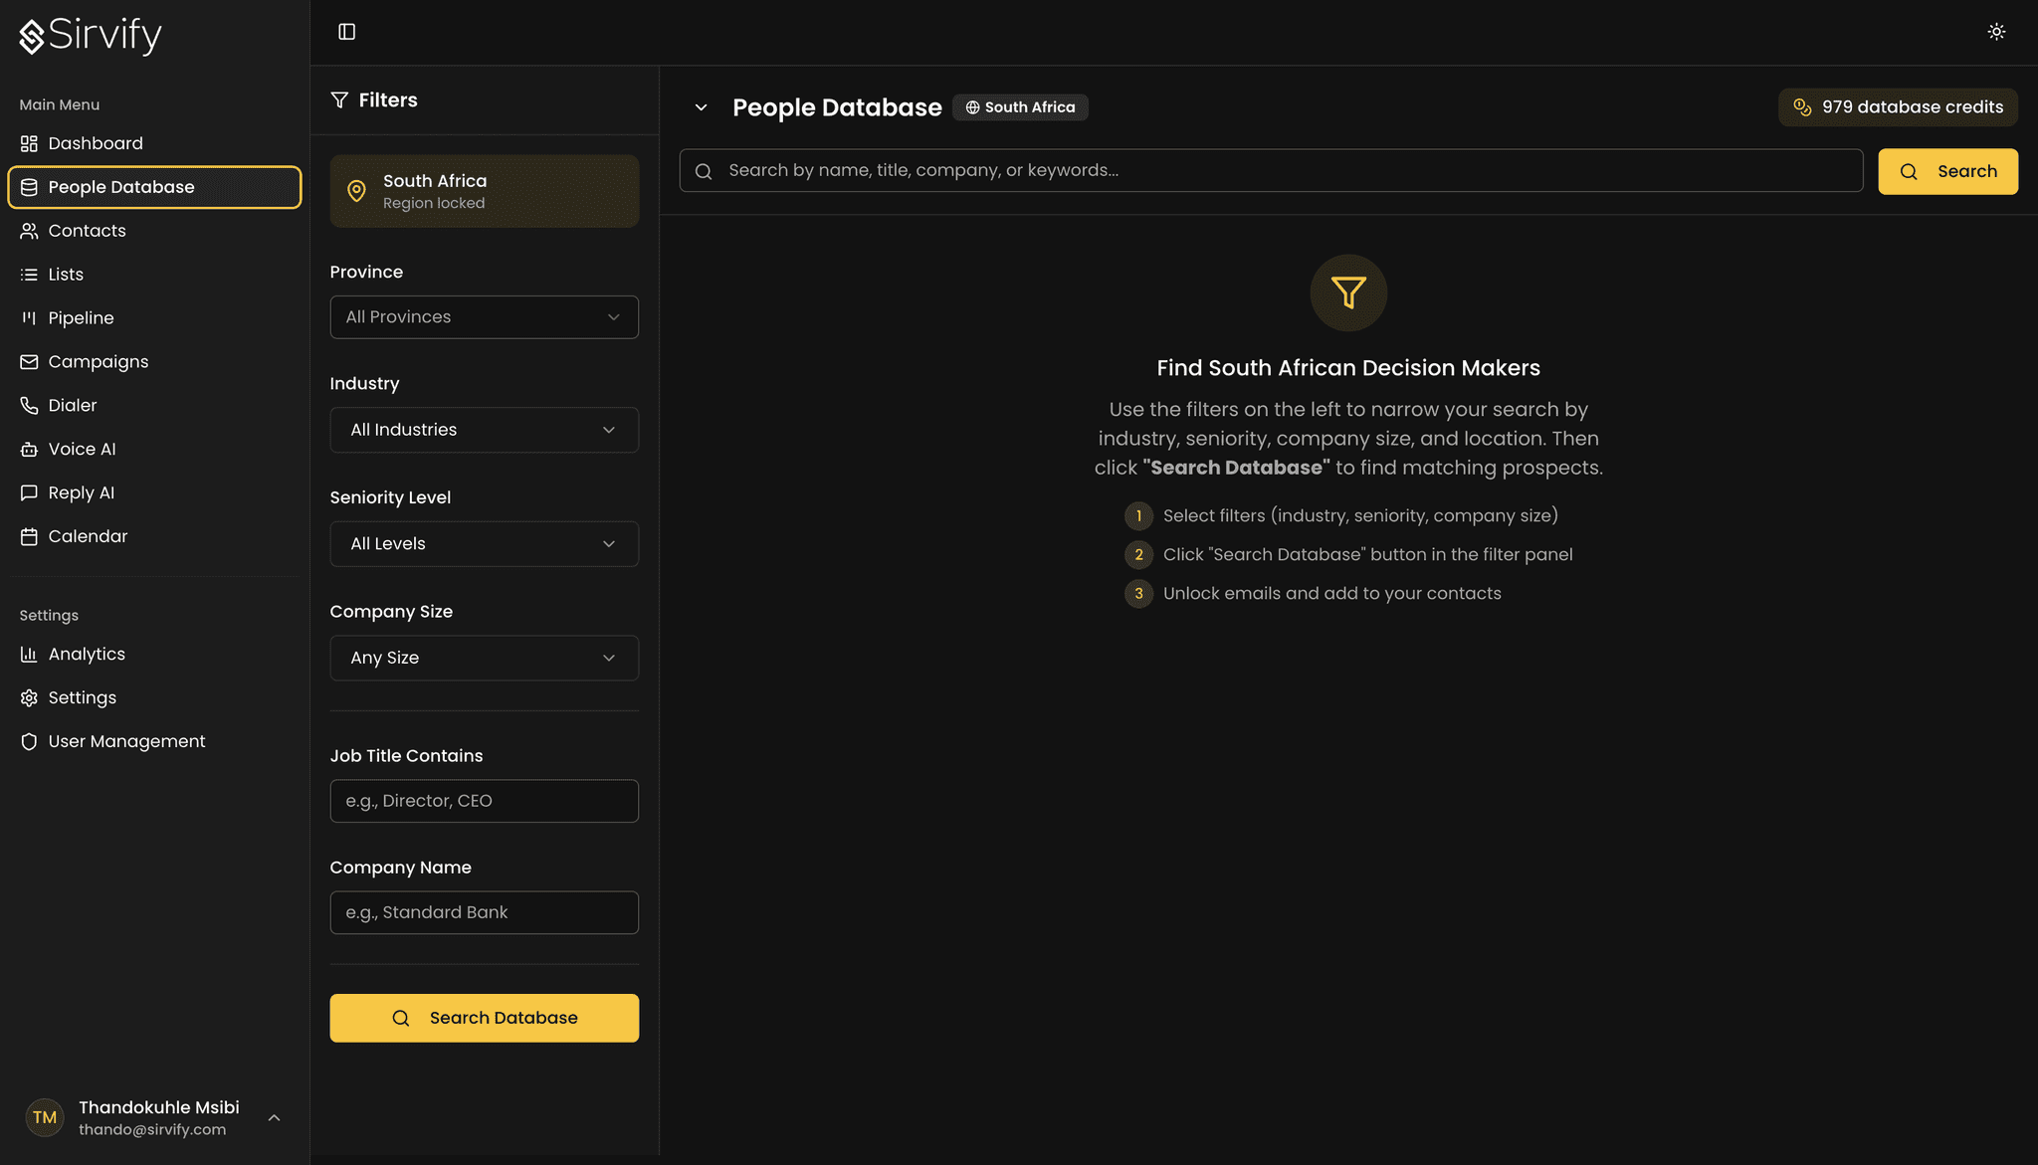This screenshot has width=2038, height=1165.
Task: Click the sidebar collapse panel icon
Action: pyautogui.click(x=346, y=32)
